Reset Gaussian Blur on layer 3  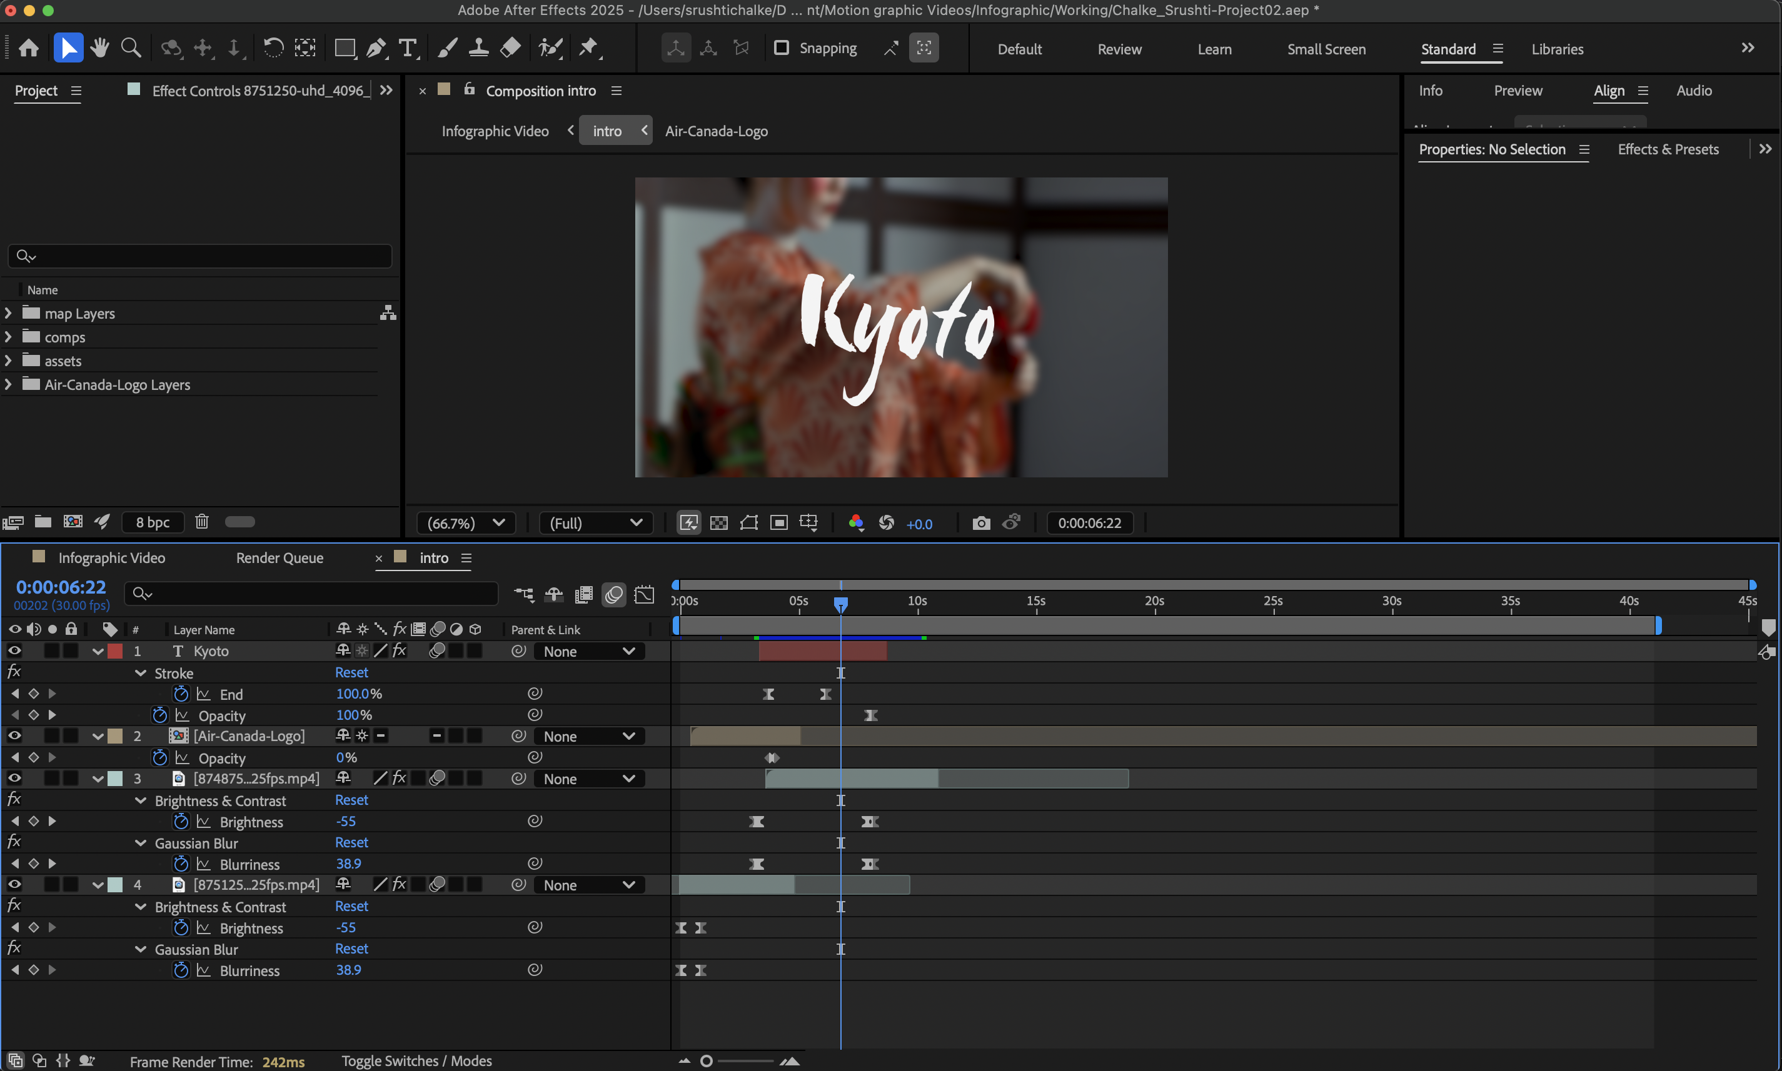351,842
